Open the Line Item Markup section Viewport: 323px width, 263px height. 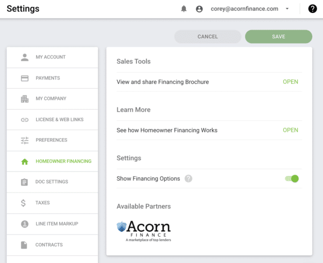52,224
